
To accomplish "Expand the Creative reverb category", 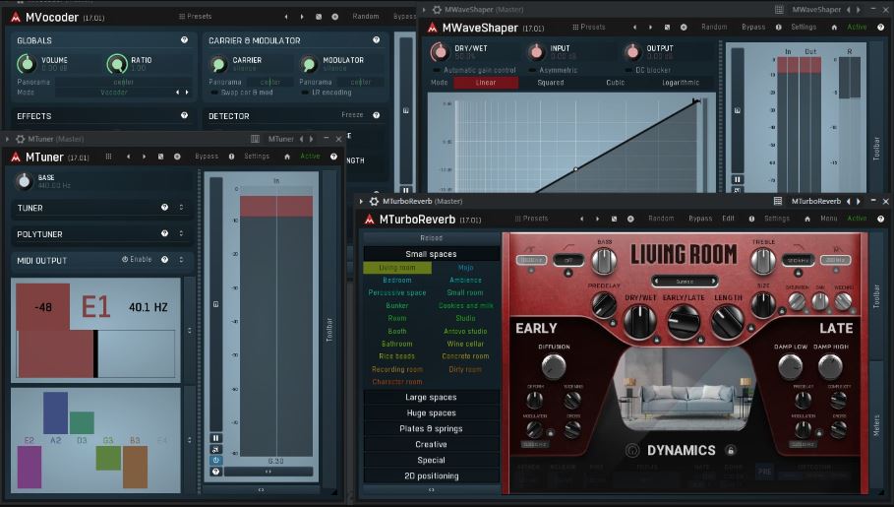I will point(431,444).
